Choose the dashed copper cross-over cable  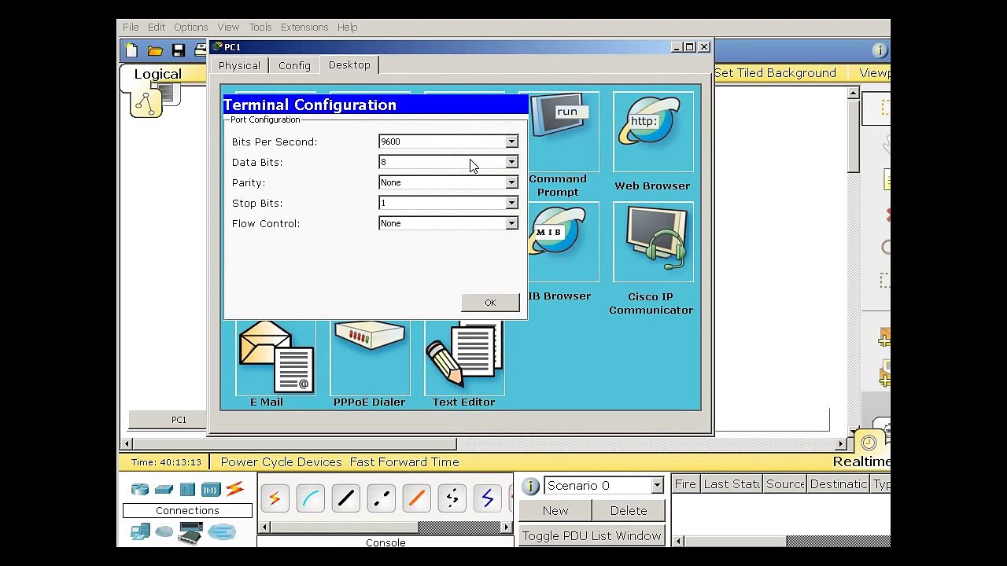381,498
